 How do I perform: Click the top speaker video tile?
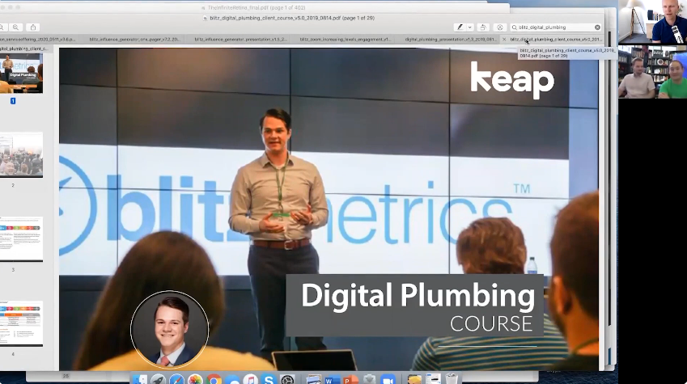tap(652, 22)
